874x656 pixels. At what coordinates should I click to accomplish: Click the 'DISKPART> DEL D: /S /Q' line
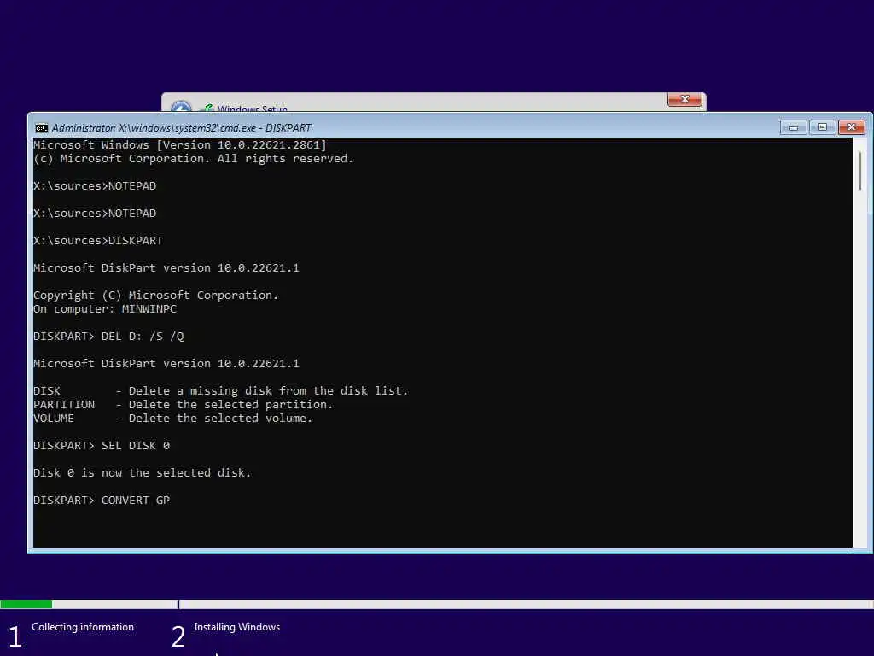(x=108, y=337)
